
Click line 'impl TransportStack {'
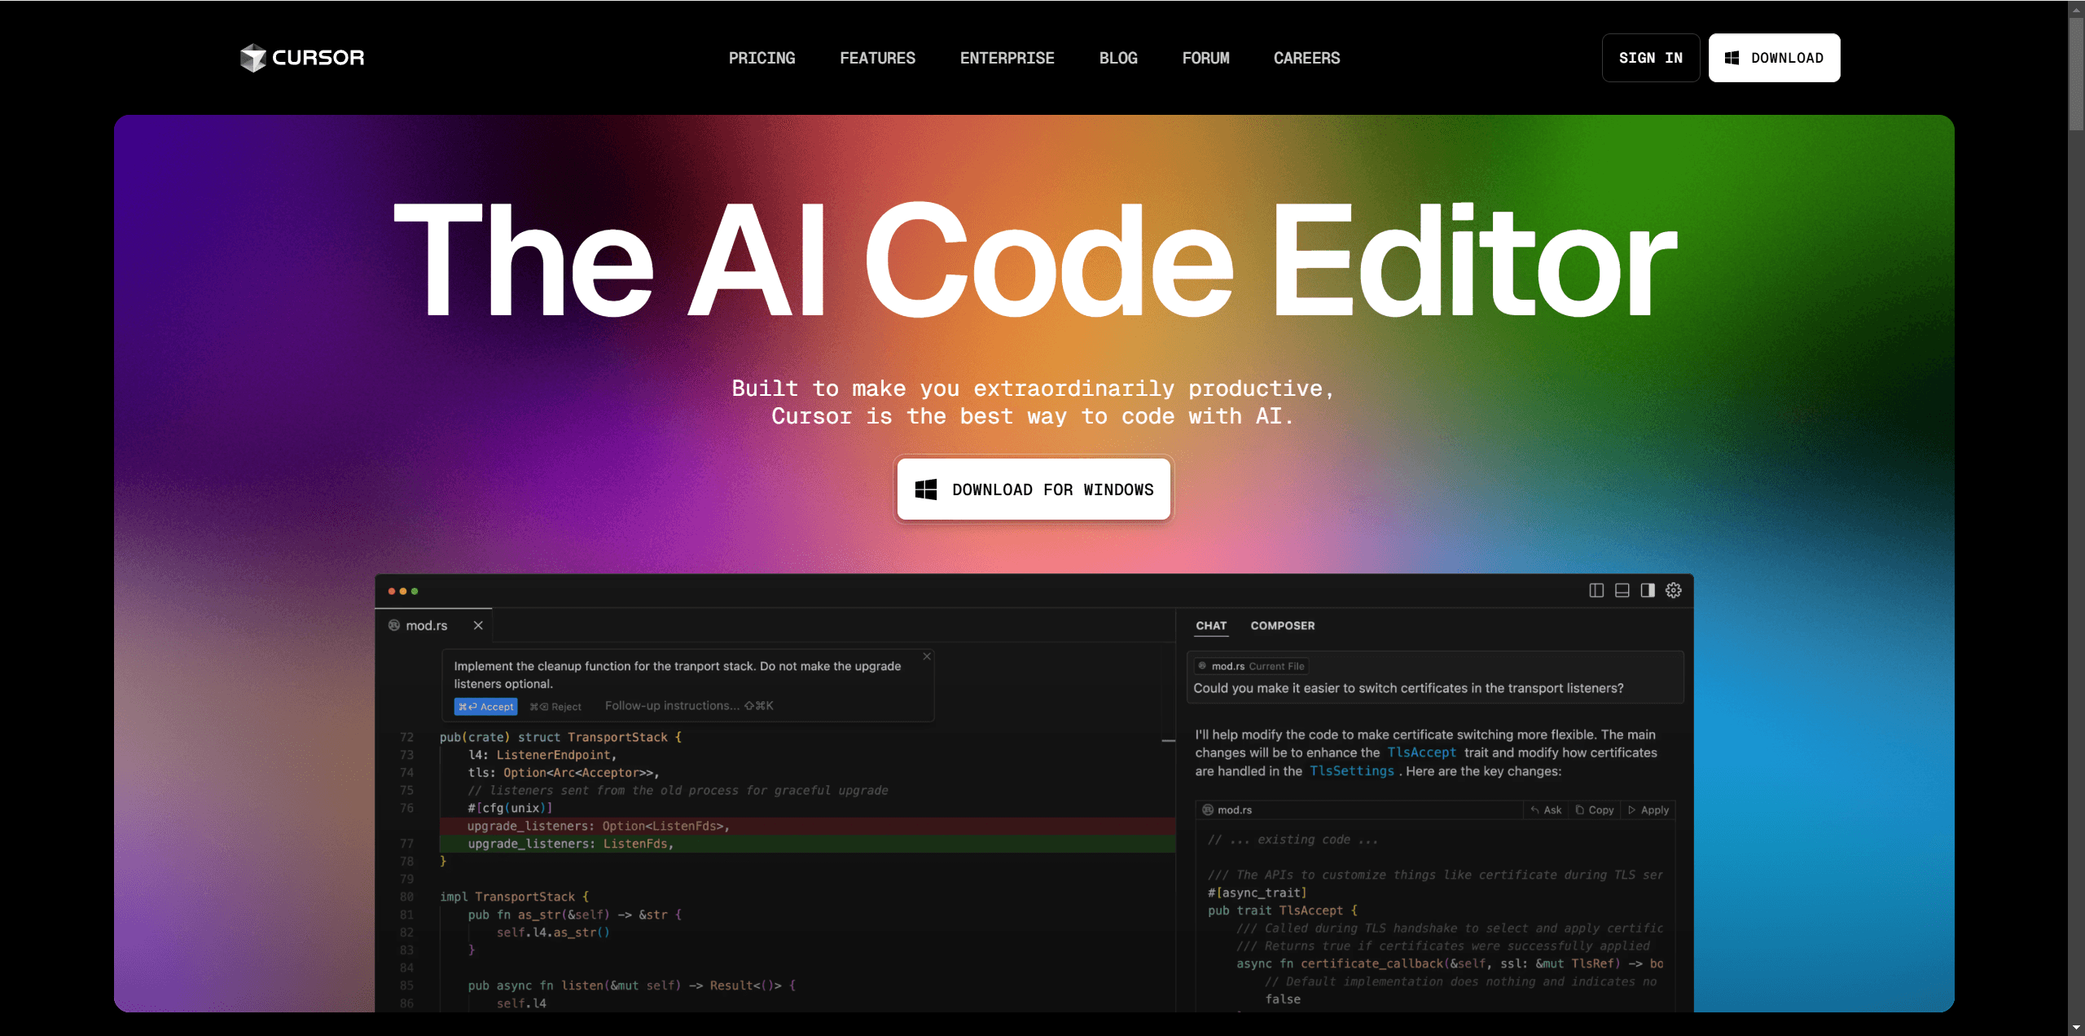tap(514, 897)
